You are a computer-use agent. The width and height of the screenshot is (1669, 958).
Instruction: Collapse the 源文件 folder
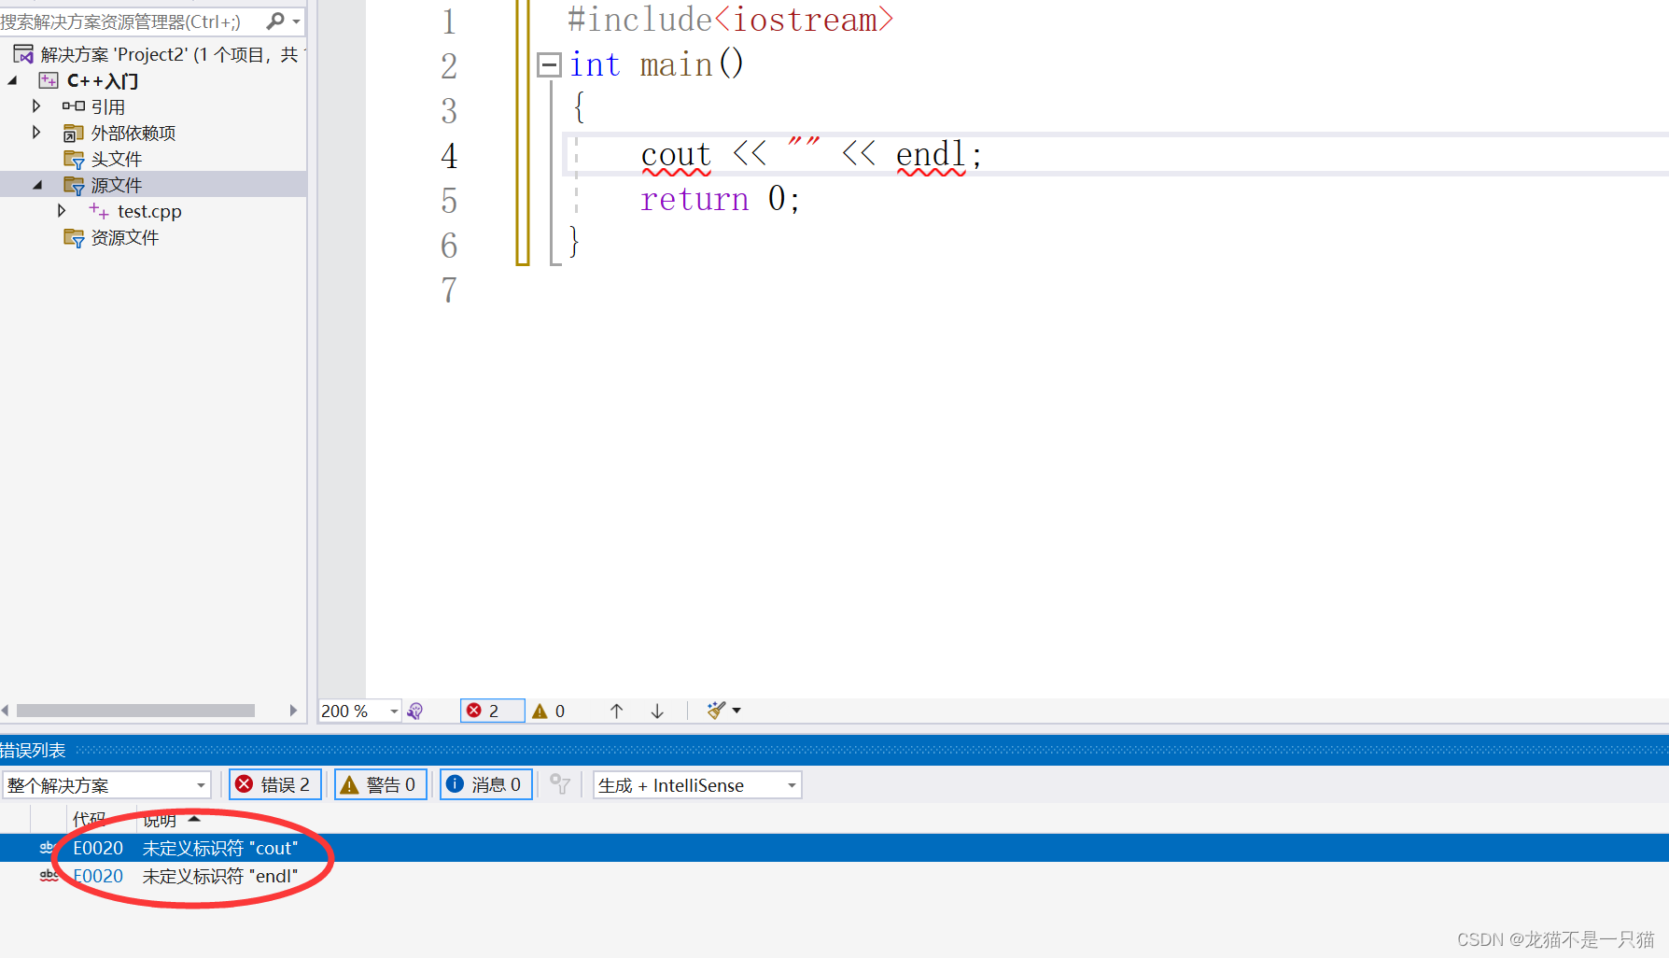coord(37,185)
